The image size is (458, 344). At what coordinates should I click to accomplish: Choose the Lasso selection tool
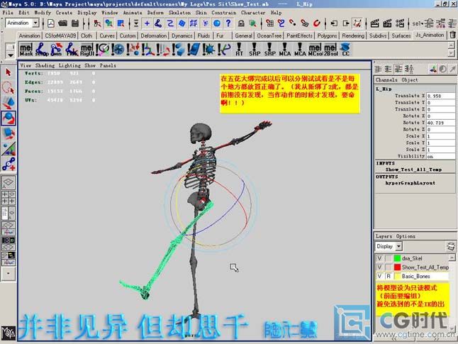(x=9, y=87)
